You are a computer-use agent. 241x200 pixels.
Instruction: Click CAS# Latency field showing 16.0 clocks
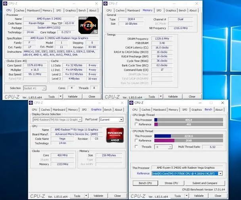(x=162, y=48)
